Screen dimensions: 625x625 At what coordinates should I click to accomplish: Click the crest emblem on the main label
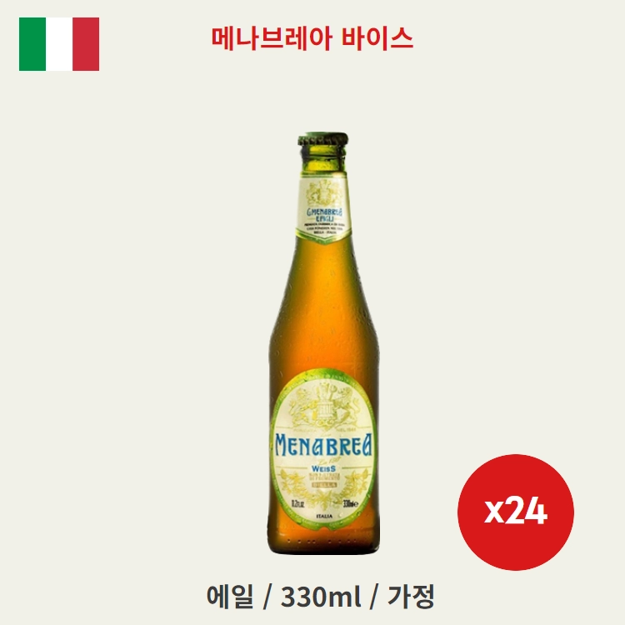323,403
